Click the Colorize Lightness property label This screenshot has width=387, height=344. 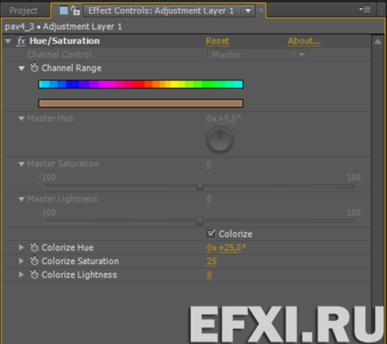tap(79, 275)
